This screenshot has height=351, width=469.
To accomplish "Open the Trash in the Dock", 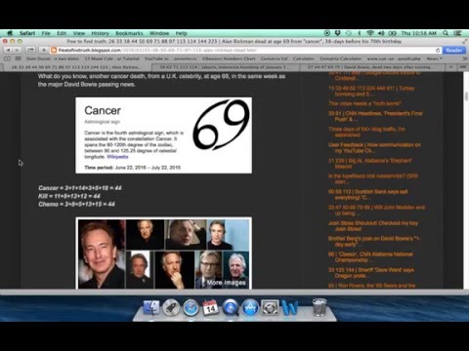I will (x=320, y=307).
